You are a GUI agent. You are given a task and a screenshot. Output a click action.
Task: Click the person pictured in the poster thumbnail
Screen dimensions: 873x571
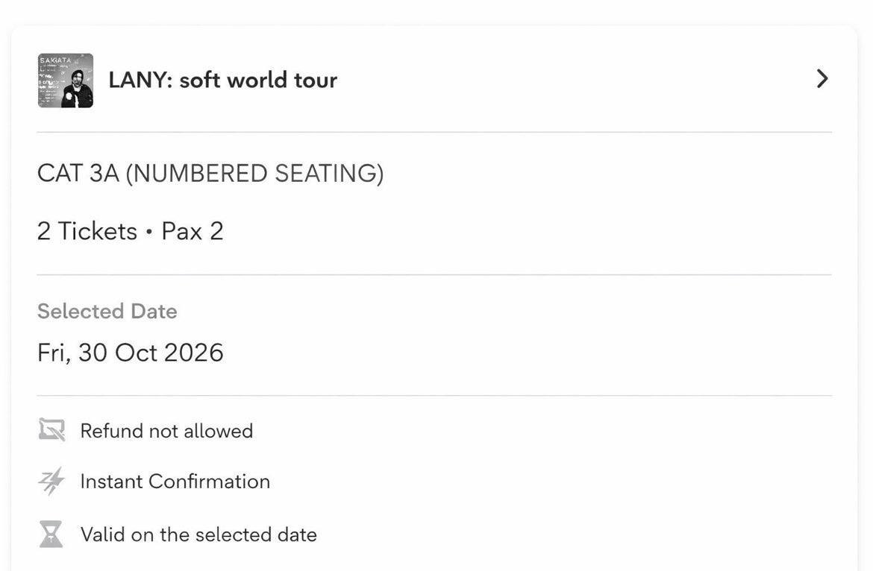[78, 88]
